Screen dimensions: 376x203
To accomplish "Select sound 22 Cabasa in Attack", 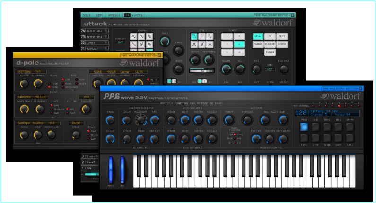I will tap(95, 42).
